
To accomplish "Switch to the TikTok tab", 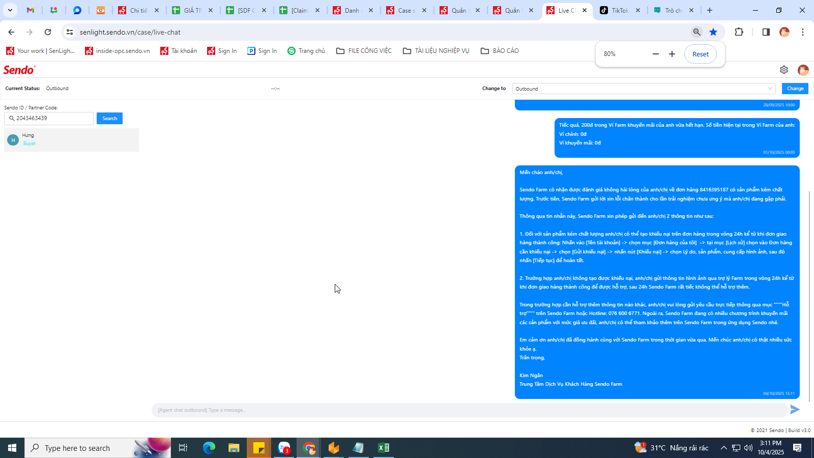I will click(x=620, y=10).
